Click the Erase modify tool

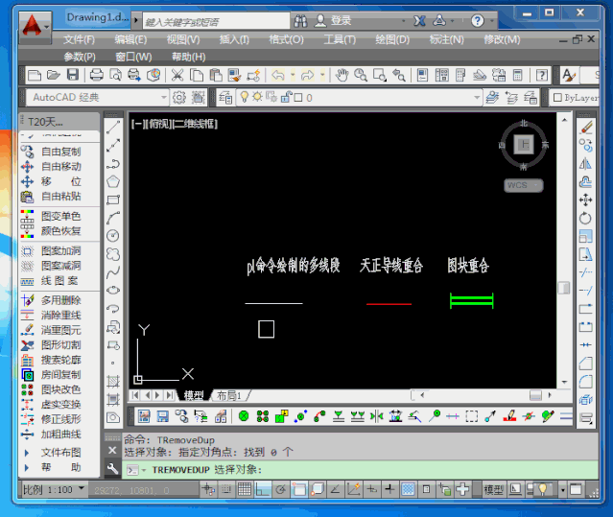[585, 128]
